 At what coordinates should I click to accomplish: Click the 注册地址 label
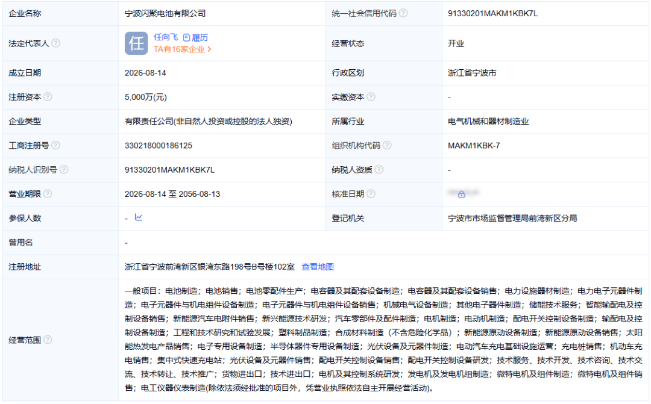click(25, 267)
